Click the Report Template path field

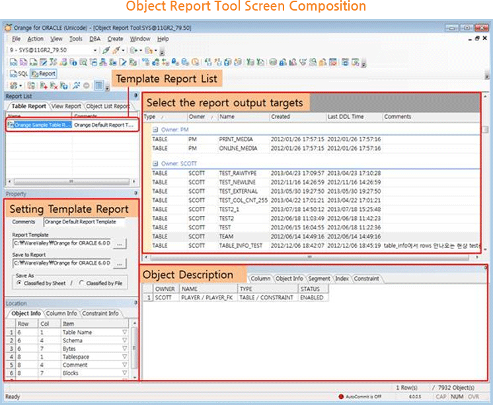click(62, 244)
